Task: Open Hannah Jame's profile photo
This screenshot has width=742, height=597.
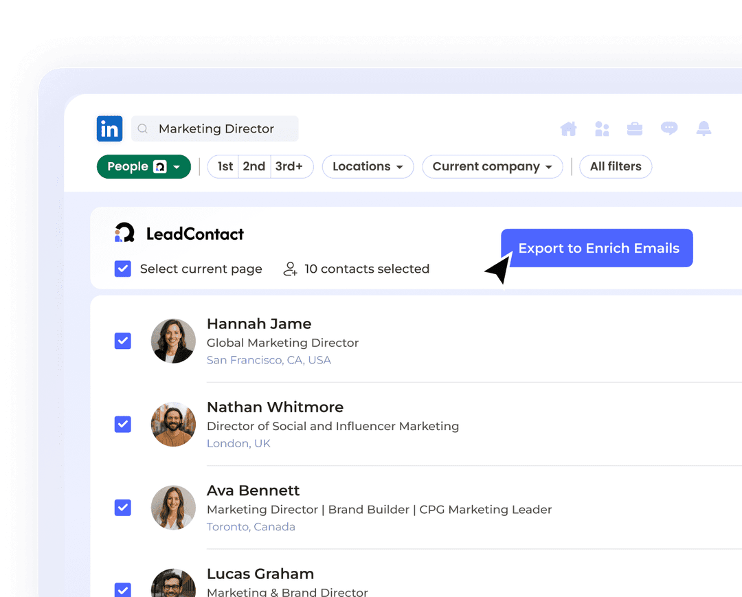Action: (x=173, y=341)
